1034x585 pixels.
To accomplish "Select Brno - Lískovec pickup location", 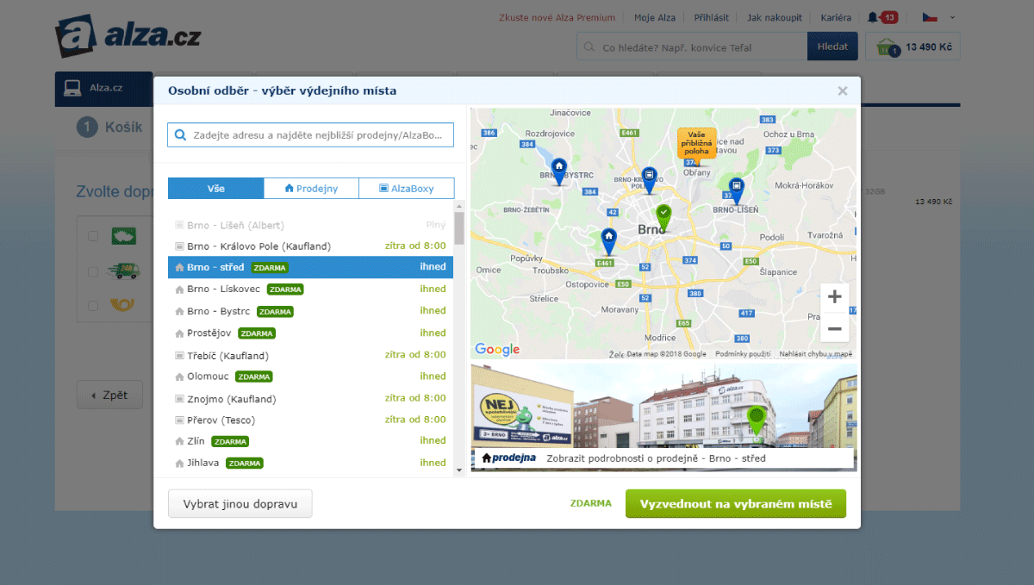I will tap(310, 289).
